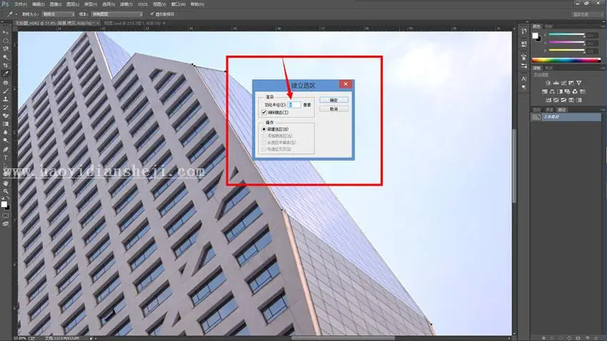607x341 pixels.
Task: Select the Elliptical Marquee tool
Action: click(6, 41)
